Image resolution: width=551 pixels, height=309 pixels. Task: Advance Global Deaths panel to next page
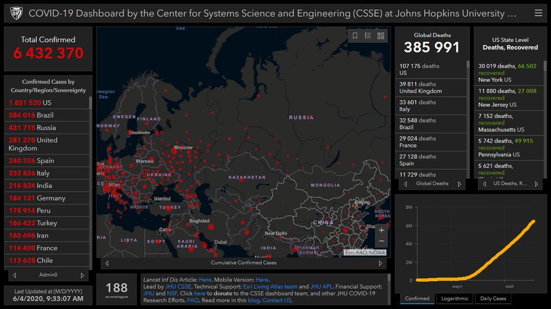459,184
